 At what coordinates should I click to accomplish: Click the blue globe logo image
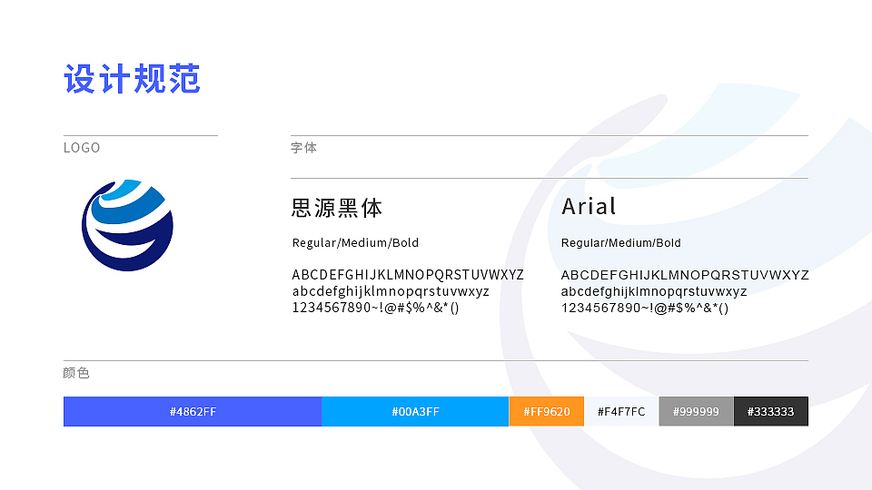(x=127, y=225)
